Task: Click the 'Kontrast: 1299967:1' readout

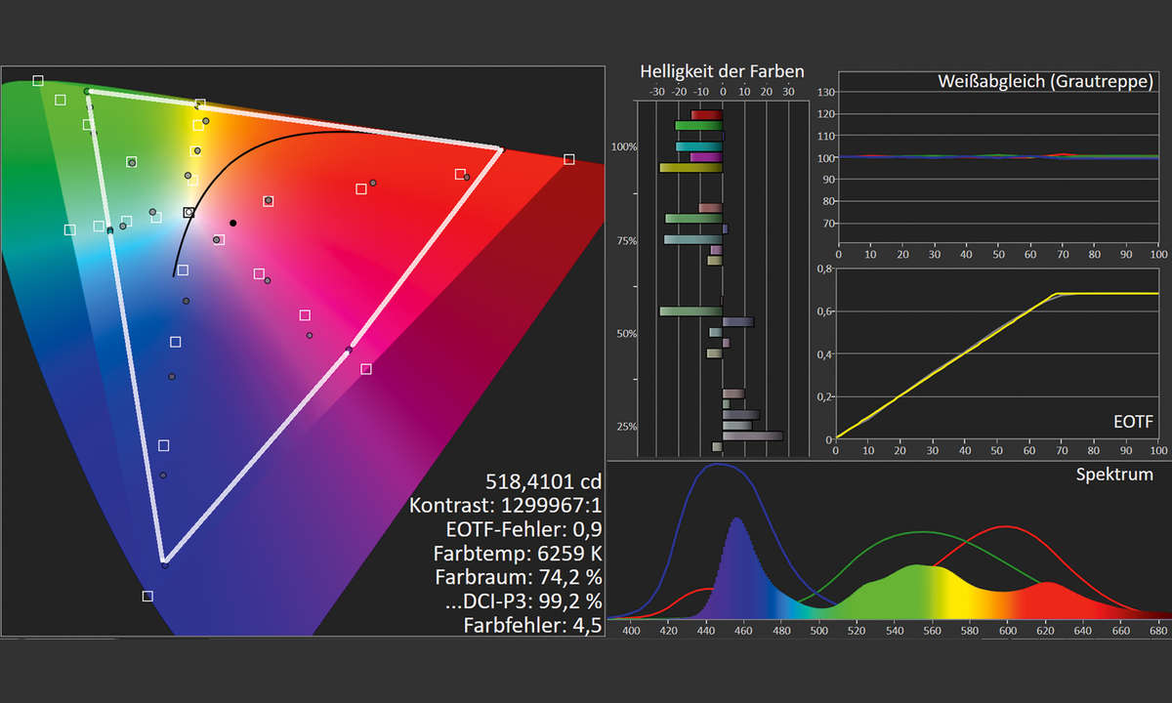Action: 507,505
